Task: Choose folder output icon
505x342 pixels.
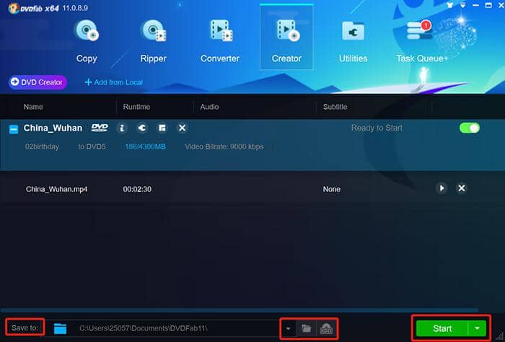Action: coord(307,329)
